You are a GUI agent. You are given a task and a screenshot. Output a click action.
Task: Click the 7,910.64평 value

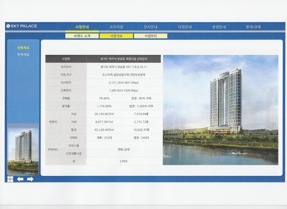point(141,114)
